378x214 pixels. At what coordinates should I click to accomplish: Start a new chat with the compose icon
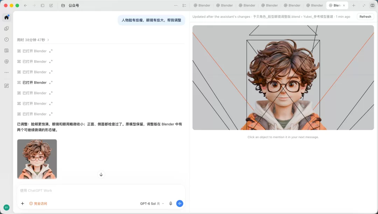(51, 5)
